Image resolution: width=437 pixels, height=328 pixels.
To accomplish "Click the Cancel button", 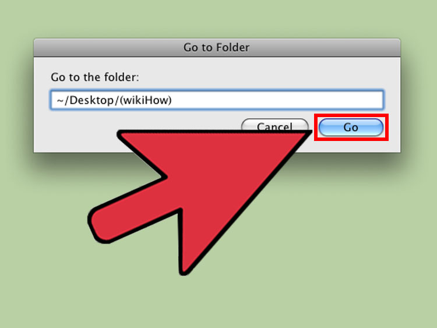I will tap(275, 125).
